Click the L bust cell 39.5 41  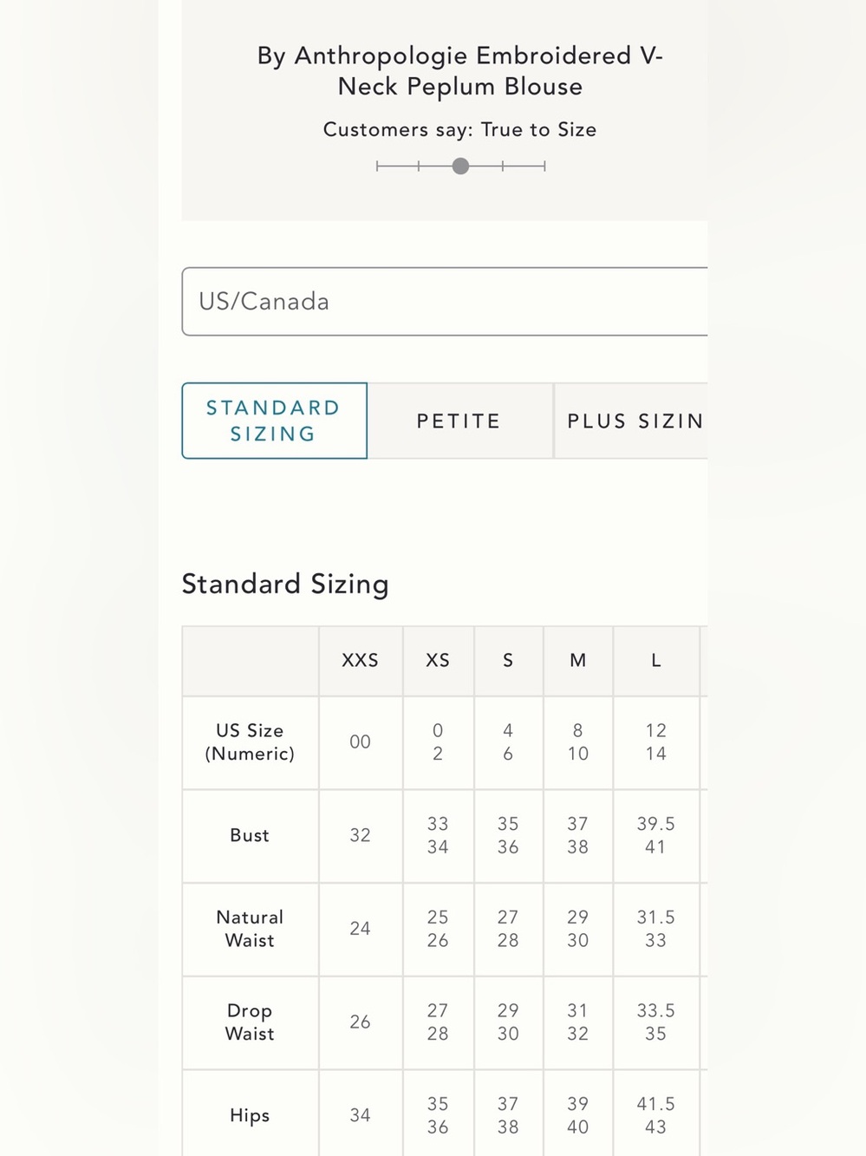(656, 836)
